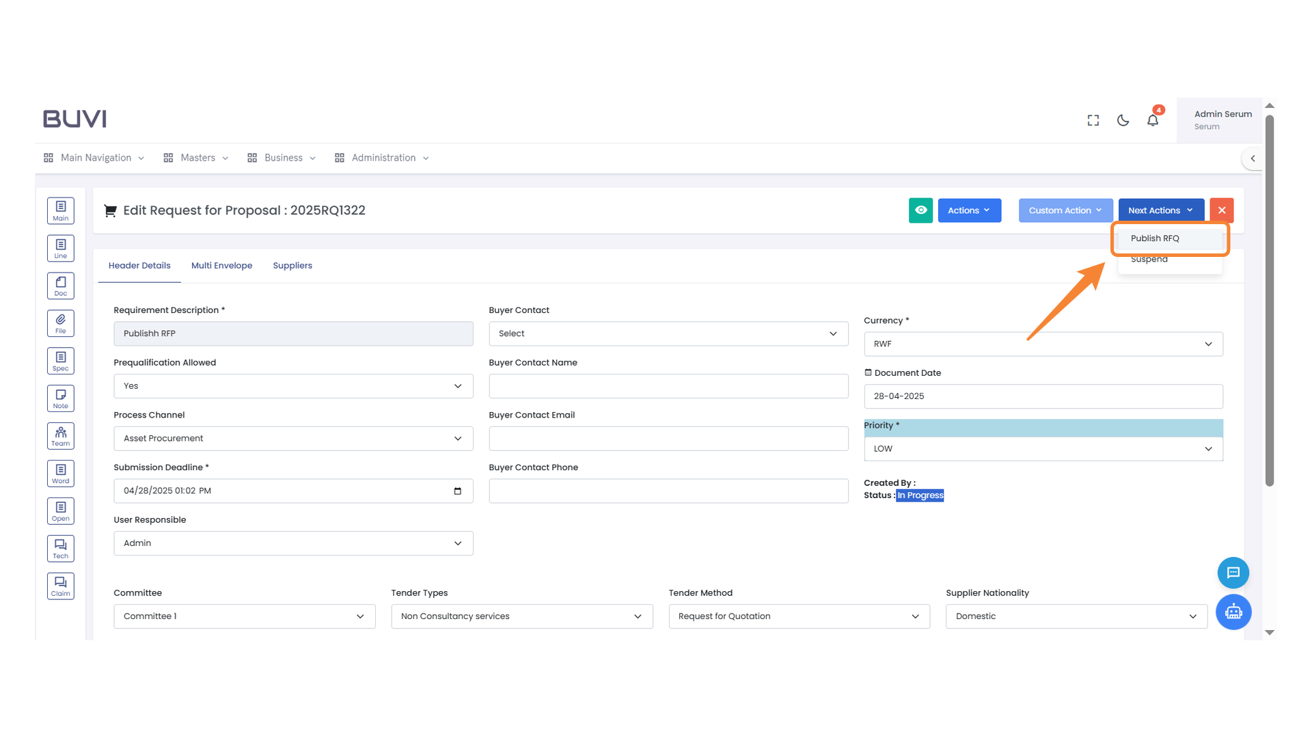
Task: Open the notifications bell with badge 4
Action: [1153, 120]
